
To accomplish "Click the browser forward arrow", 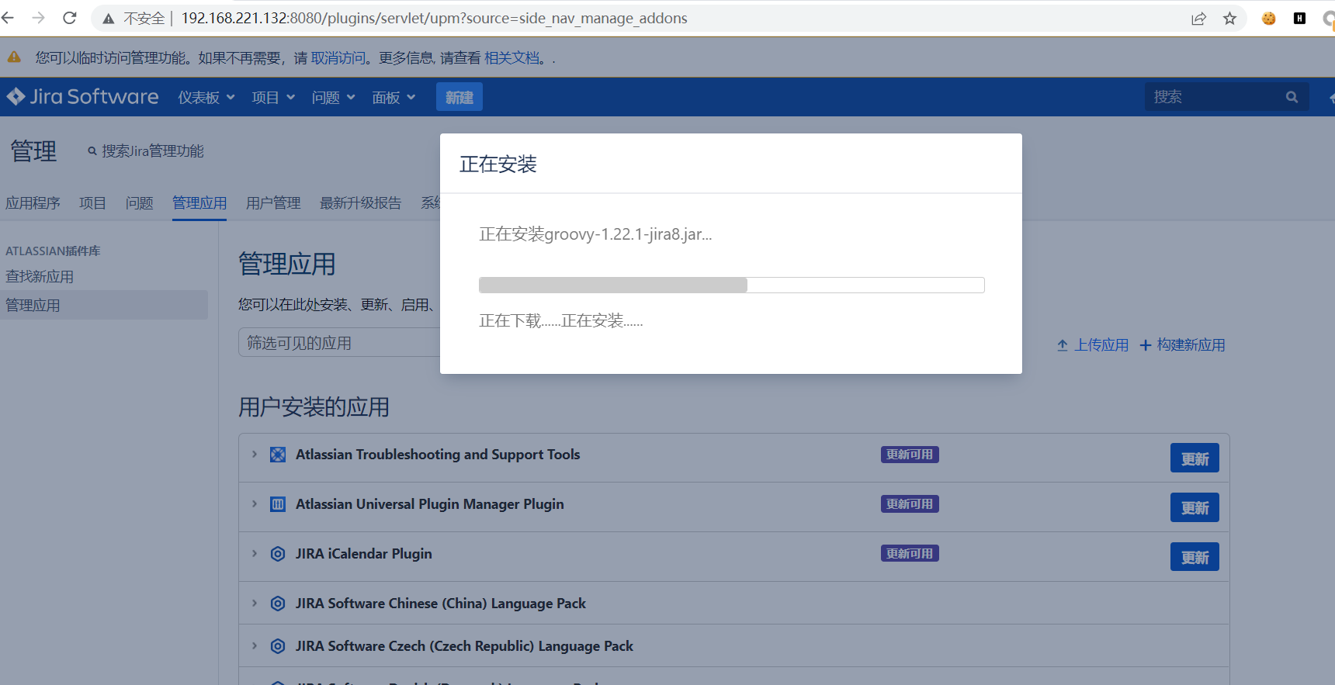I will [38, 18].
